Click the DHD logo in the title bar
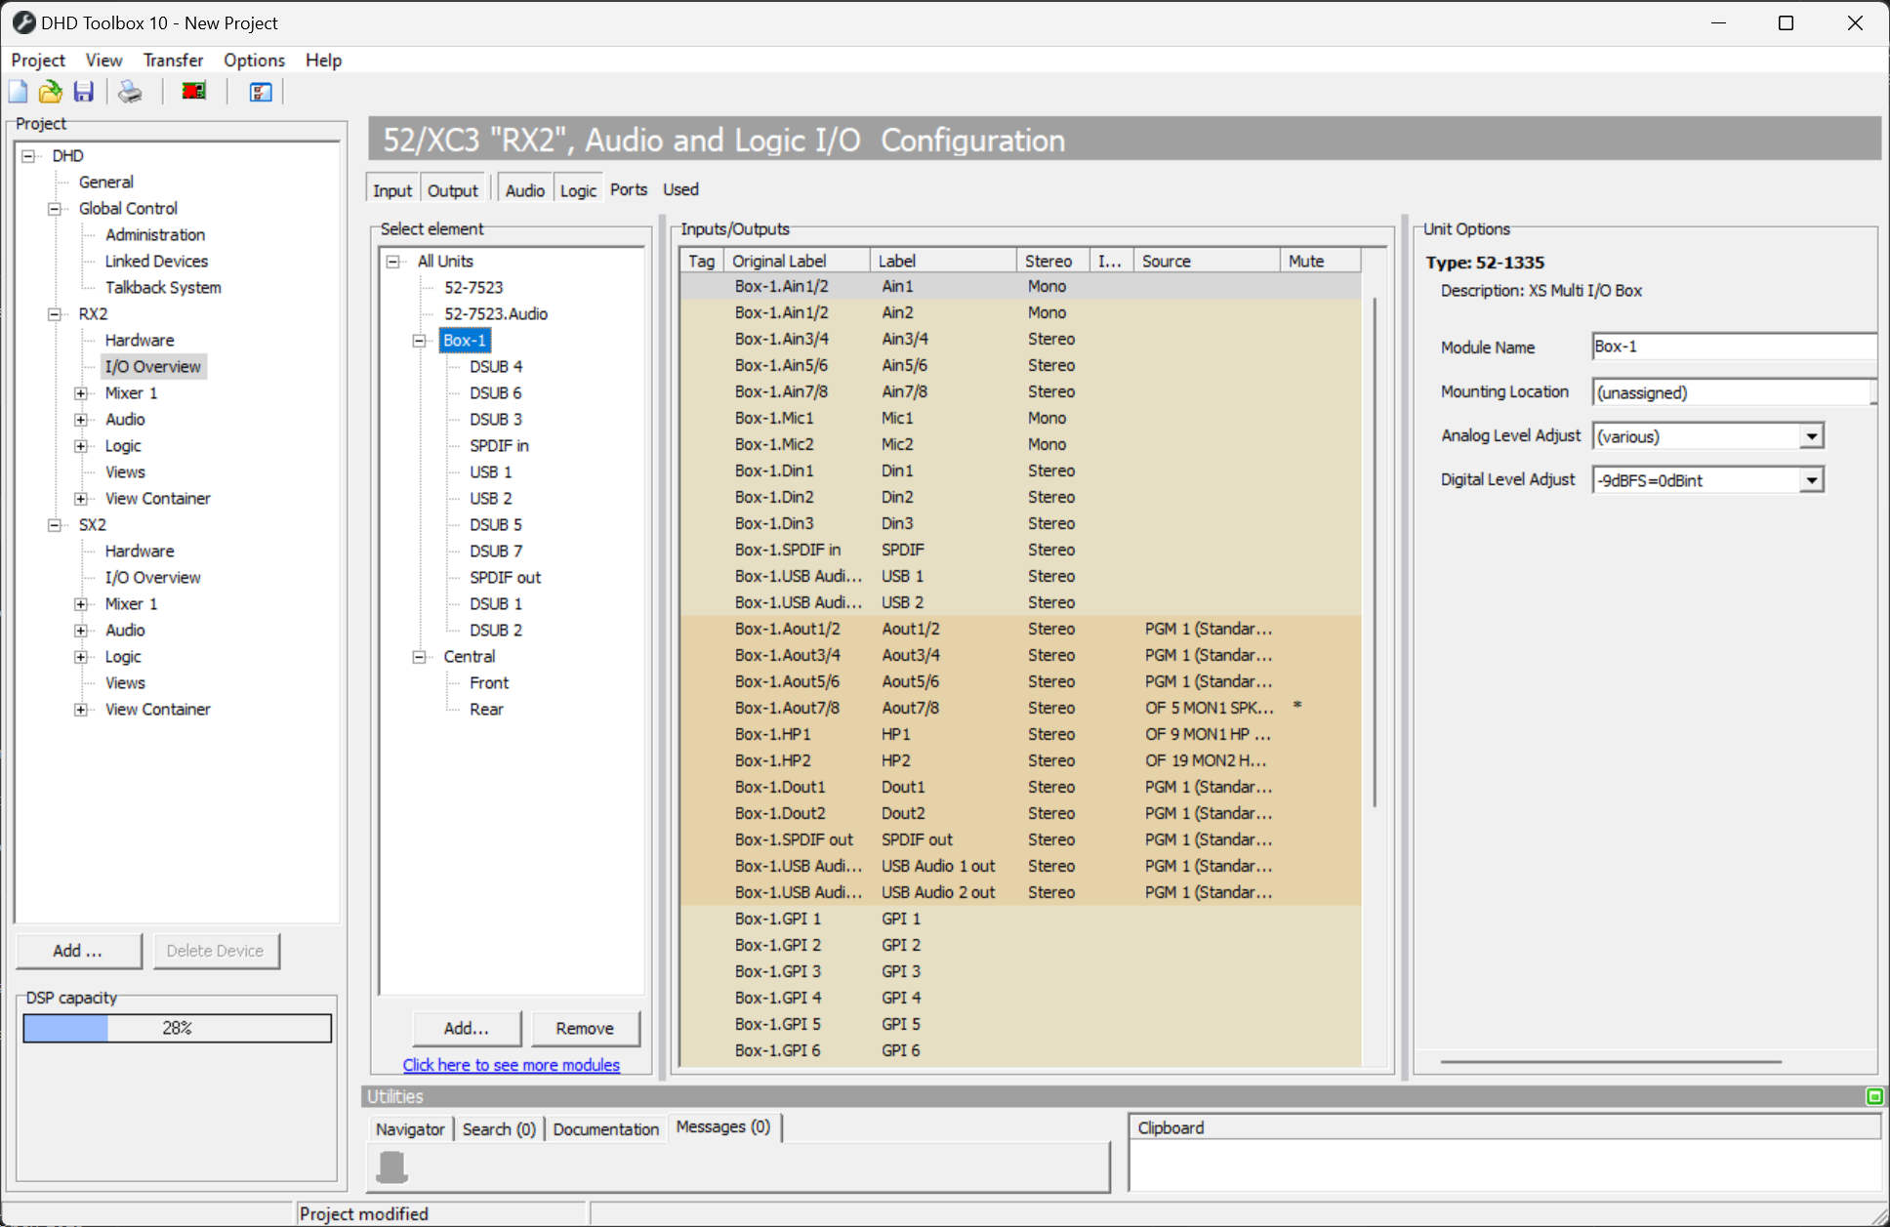This screenshot has width=1890, height=1227. click(22, 21)
